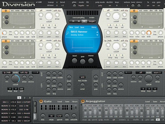
Task: Open the asym 3 mode dropdown
Action: 157,72
